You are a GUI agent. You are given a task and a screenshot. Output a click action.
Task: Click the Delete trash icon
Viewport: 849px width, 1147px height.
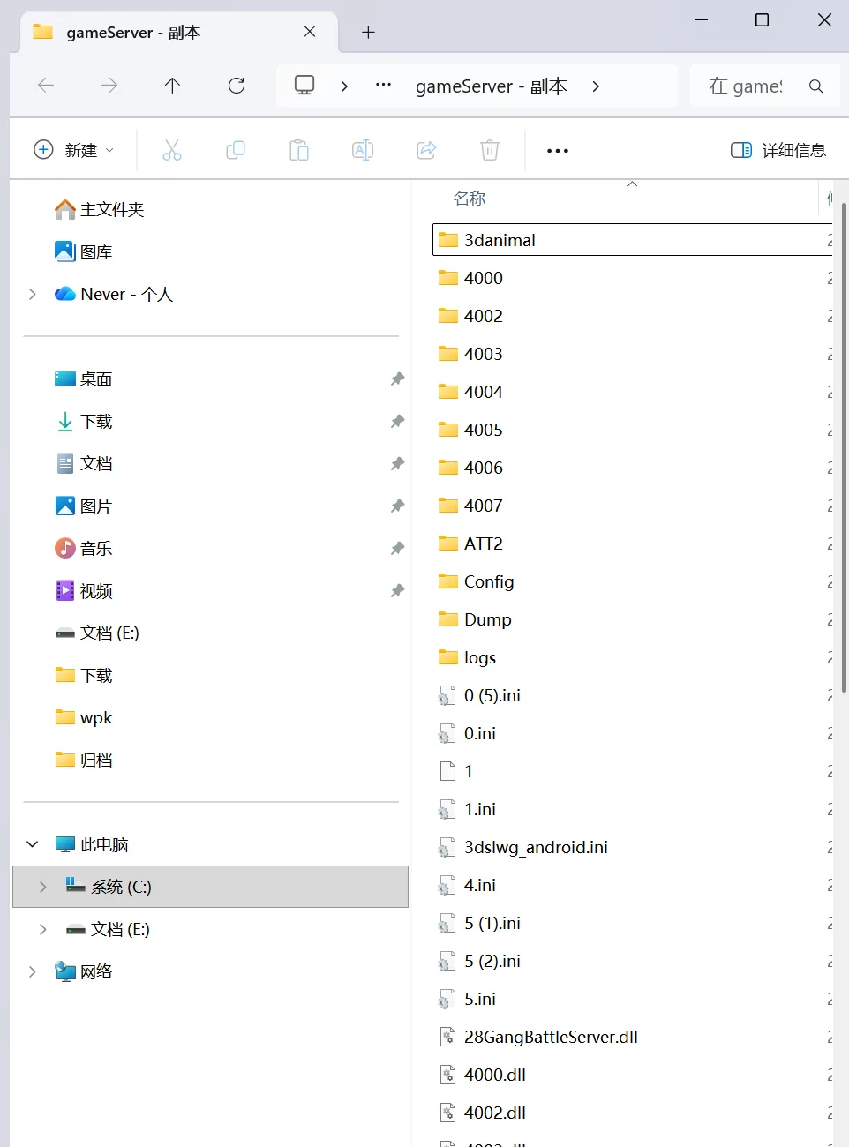[490, 150]
